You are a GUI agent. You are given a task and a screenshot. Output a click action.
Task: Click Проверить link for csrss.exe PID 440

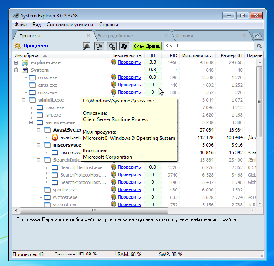click(x=130, y=85)
